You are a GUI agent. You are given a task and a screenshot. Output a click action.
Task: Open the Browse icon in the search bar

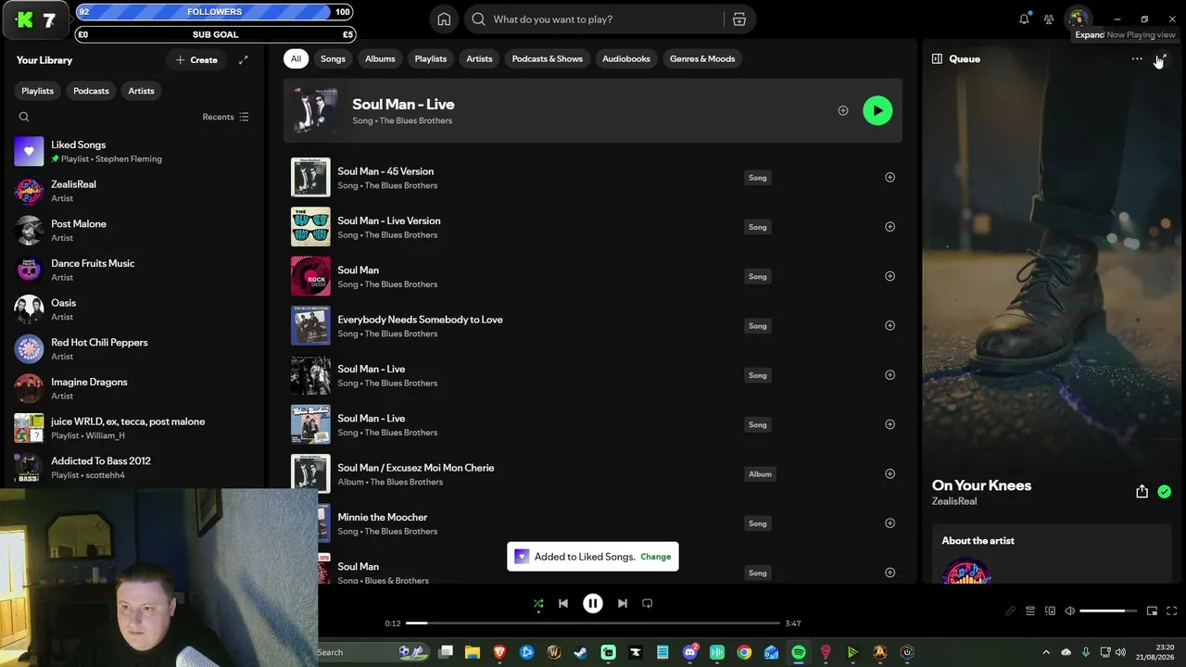739,19
